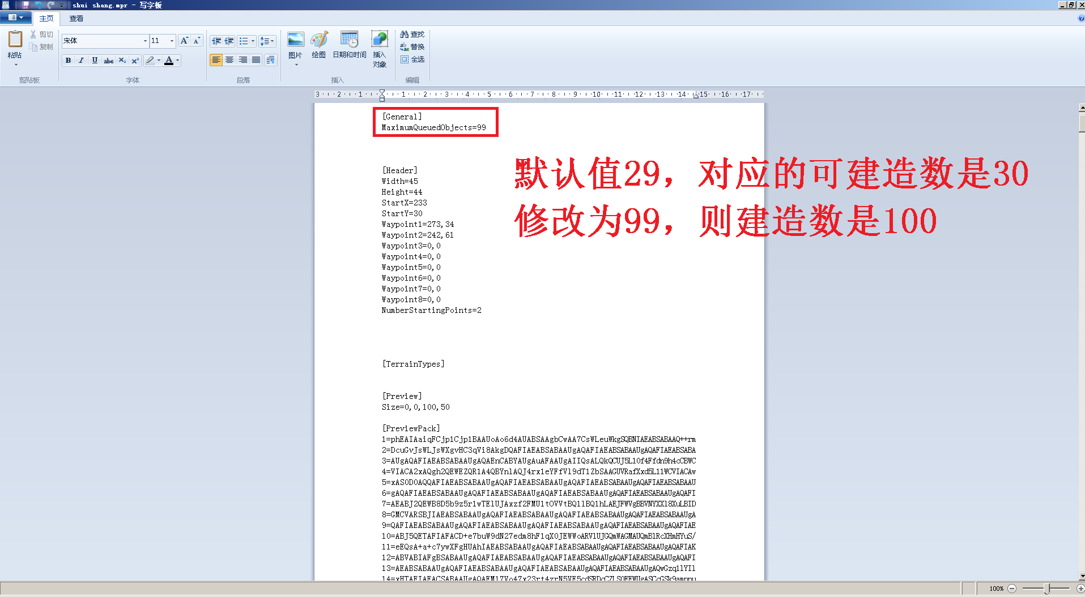Toggle underline formatting
The height and width of the screenshot is (597, 1085).
click(x=95, y=61)
